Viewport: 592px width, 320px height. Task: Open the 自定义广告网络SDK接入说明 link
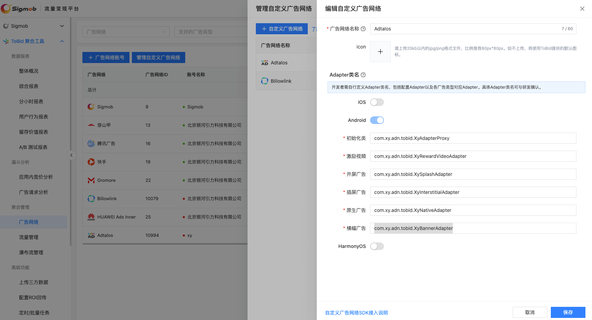click(356, 312)
